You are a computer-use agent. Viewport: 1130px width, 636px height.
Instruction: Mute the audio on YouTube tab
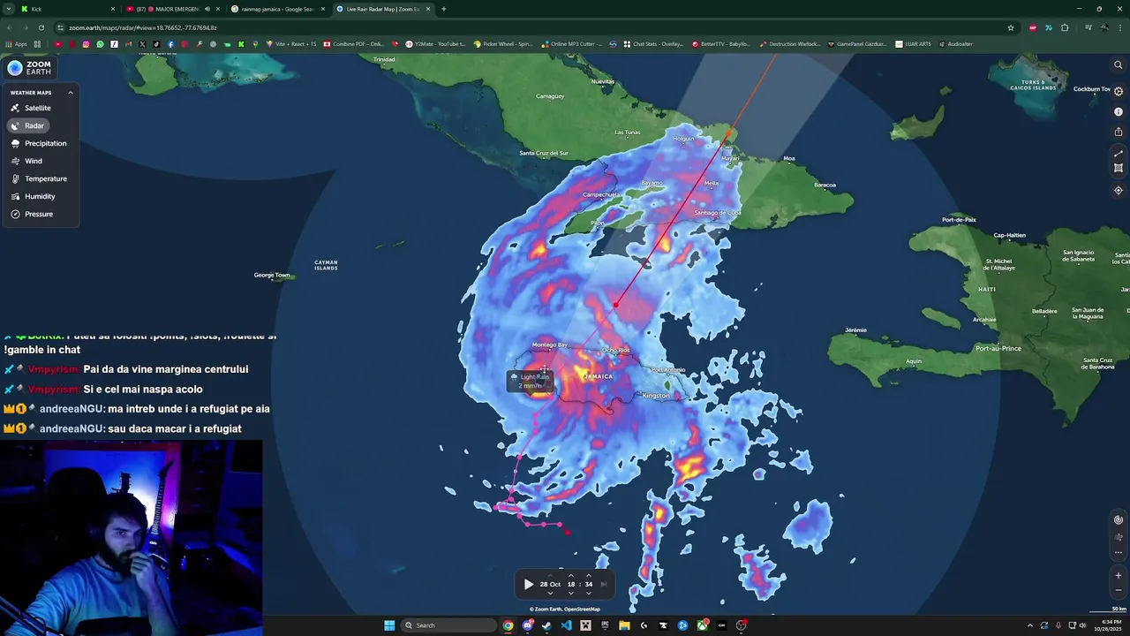pyautogui.click(x=207, y=9)
